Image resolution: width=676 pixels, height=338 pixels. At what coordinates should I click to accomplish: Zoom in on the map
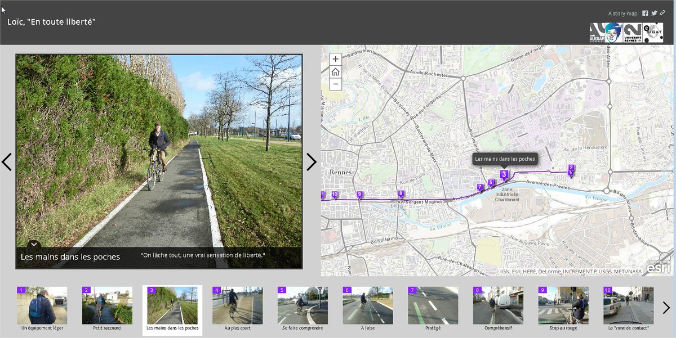[x=335, y=58]
